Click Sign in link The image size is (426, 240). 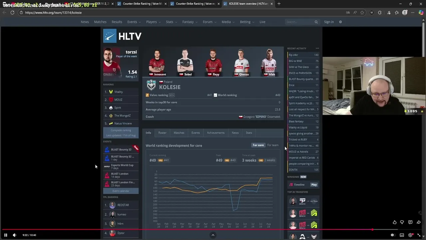click(x=329, y=22)
